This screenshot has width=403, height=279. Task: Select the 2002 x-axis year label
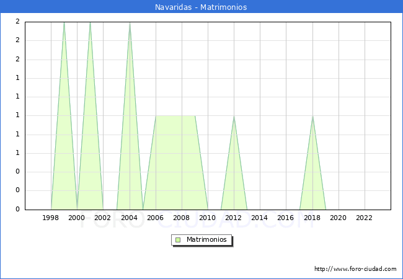click(103, 218)
